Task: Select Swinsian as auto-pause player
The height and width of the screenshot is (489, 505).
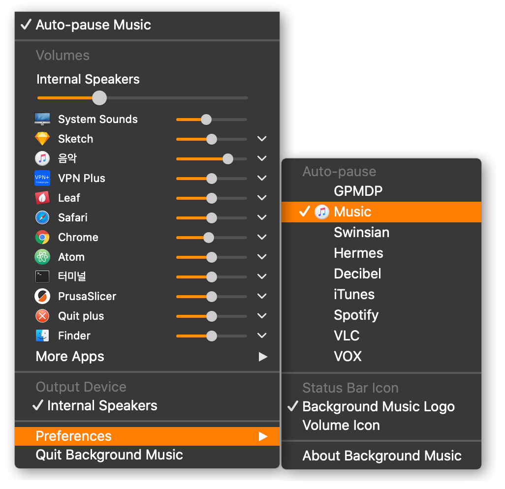Action: [x=381, y=232]
